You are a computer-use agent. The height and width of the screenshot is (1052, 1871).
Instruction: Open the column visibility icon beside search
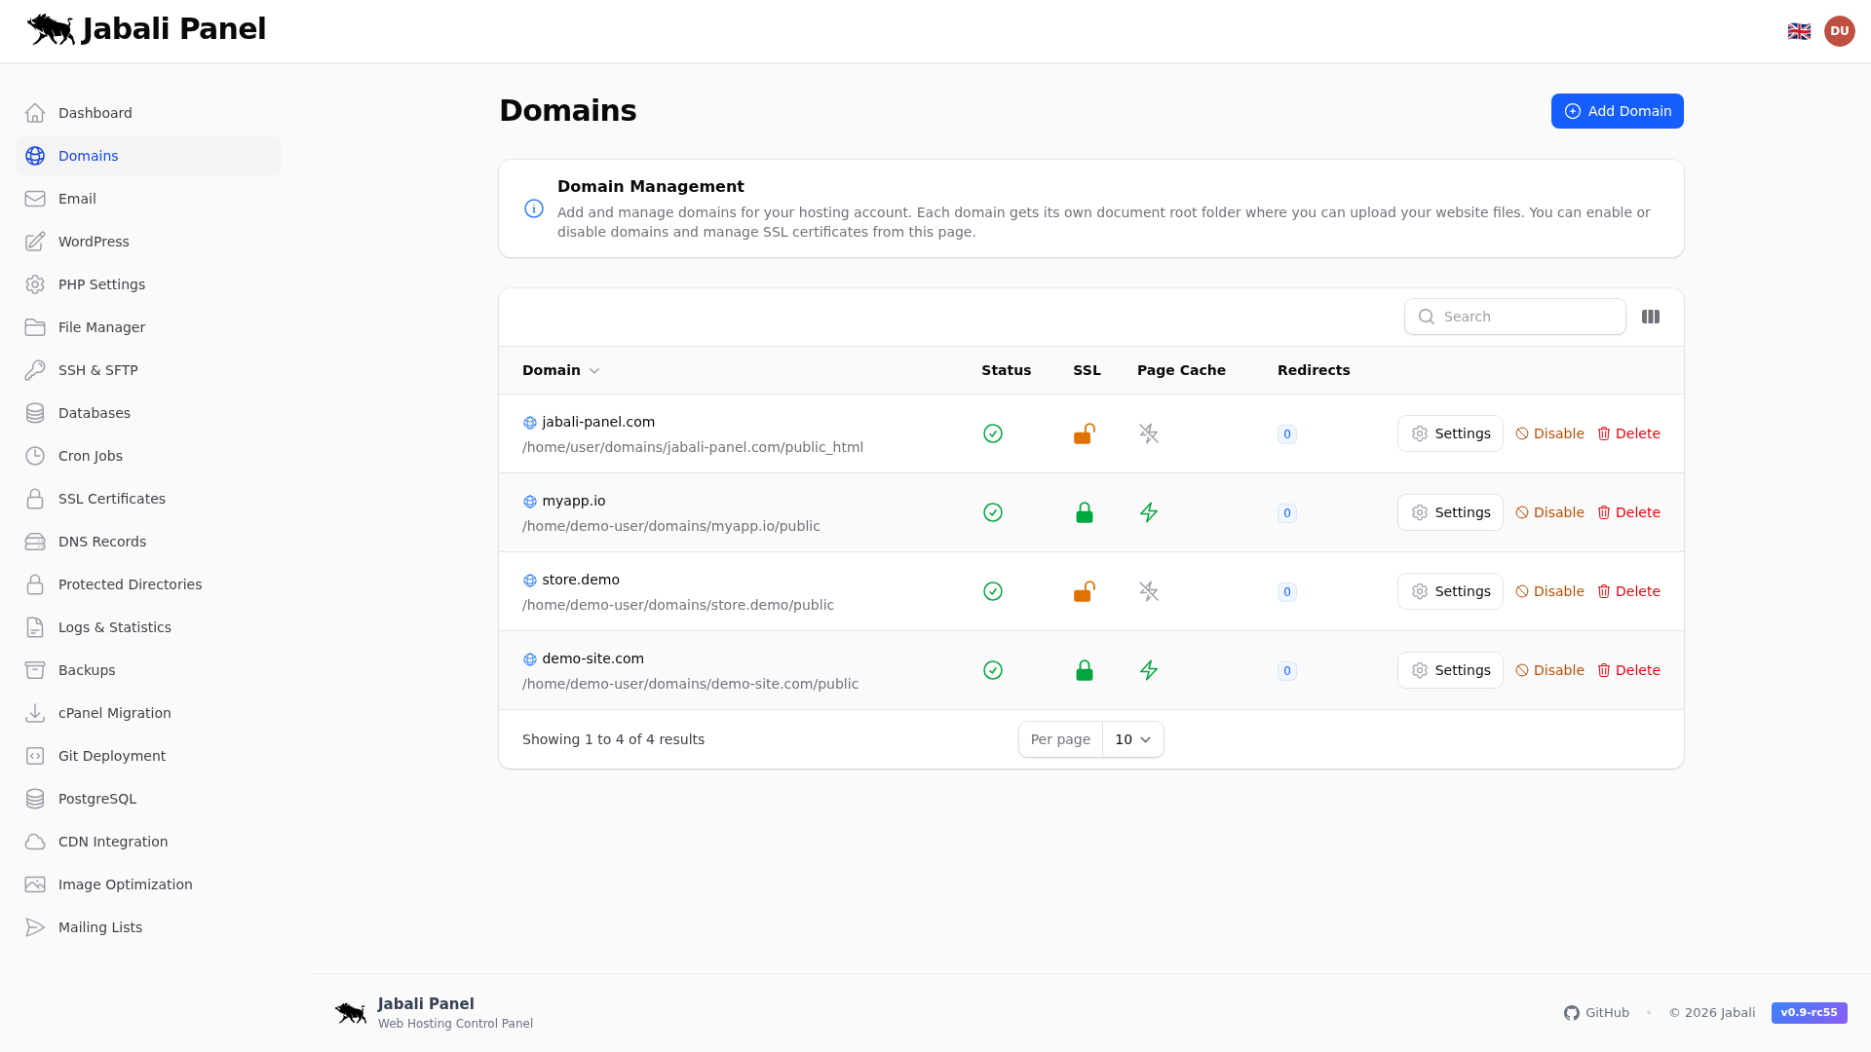click(1651, 317)
